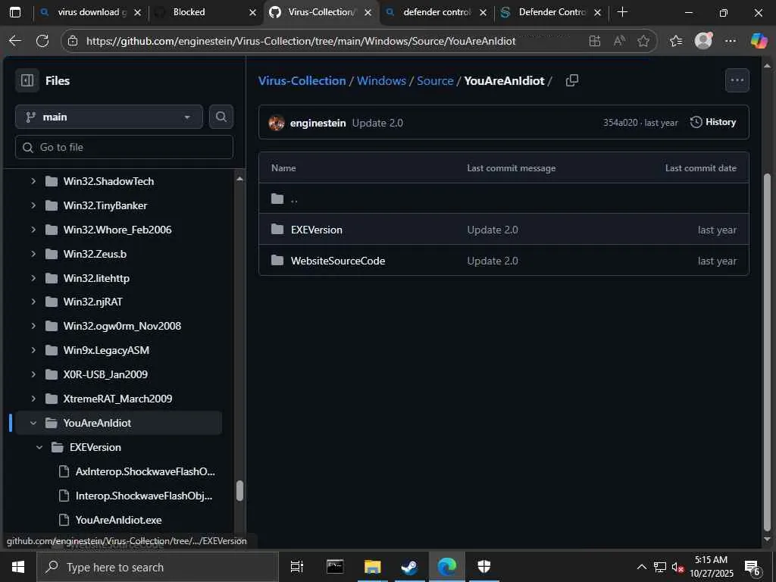The height and width of the screenshot is (582, 776).
Task: Activate the Read aloud icon
Action: pyautogui.click(x=619, y=41)
